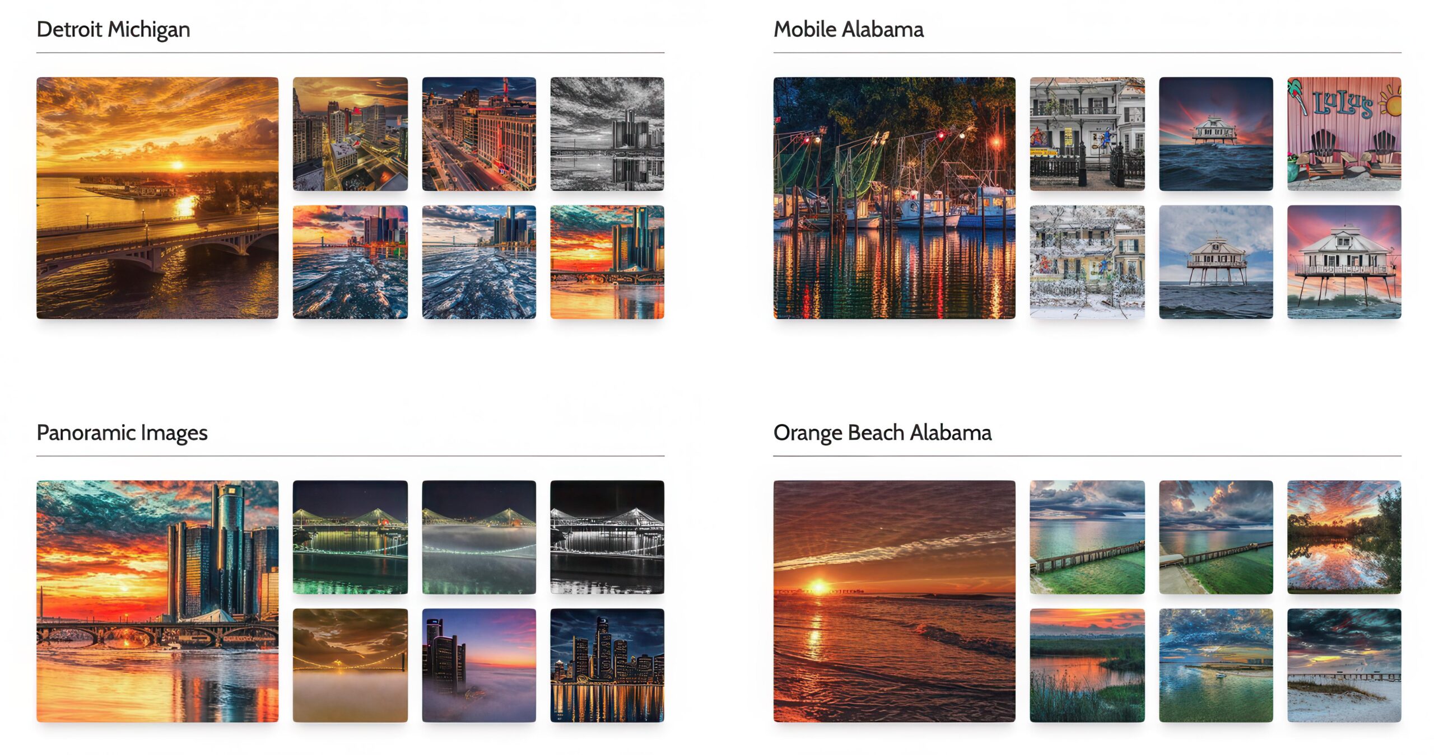This screenshot has width=1434, height=755.
Task: Open the Mobile Alabama gallery heading
Action: (848, 29)
